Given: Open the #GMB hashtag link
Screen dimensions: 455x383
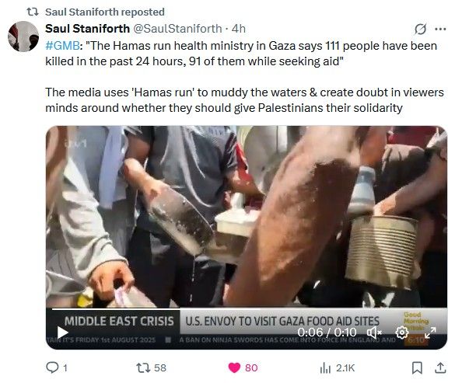Looking at the screenshot, I should pyautogui.click(x=62, y=46).
